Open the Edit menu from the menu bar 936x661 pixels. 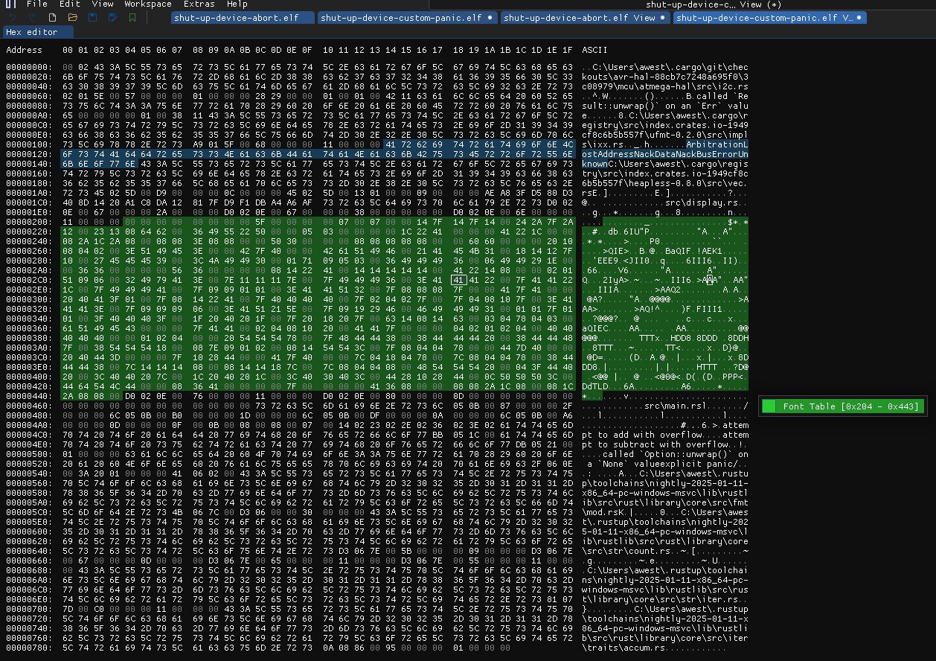coord(68,4)
